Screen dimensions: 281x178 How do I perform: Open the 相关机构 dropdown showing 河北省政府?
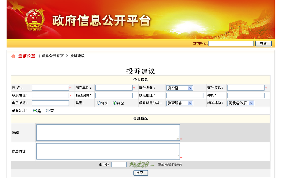coord(241,103)
